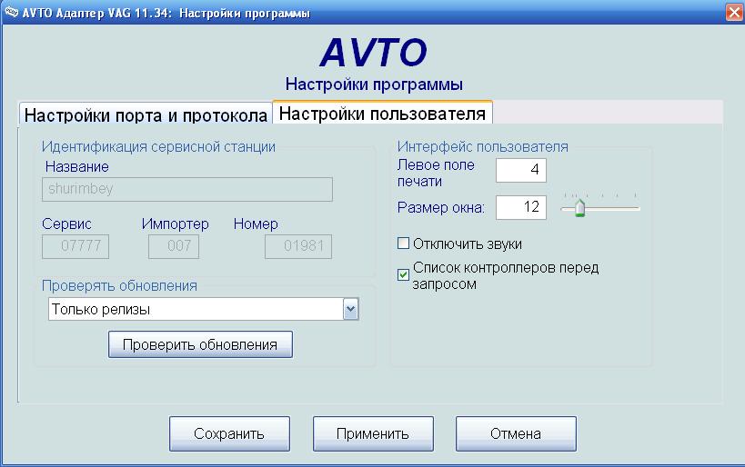This screenshot has width=745, height=467.
Task: Click the Название label
Action: [x=77, y=166]
